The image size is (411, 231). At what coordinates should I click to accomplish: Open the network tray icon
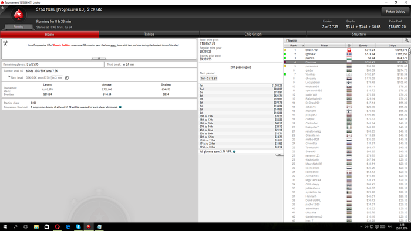(372, 227)
